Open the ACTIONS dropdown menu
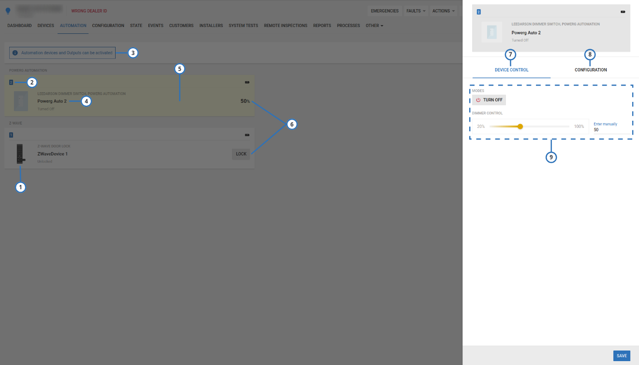Image resolution: width=639 pixels, height=365 pixels. click(443, 11)
